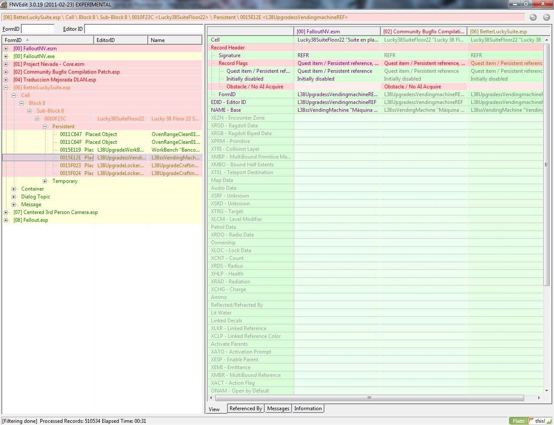Open the Referenced By tab
This screenshot has height=425, width=554.
point(246,409)
